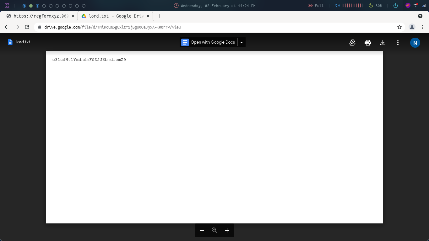Click the base64 text line in the document
This screenshot has height=241, width=429.
click(x=89, y=60)
